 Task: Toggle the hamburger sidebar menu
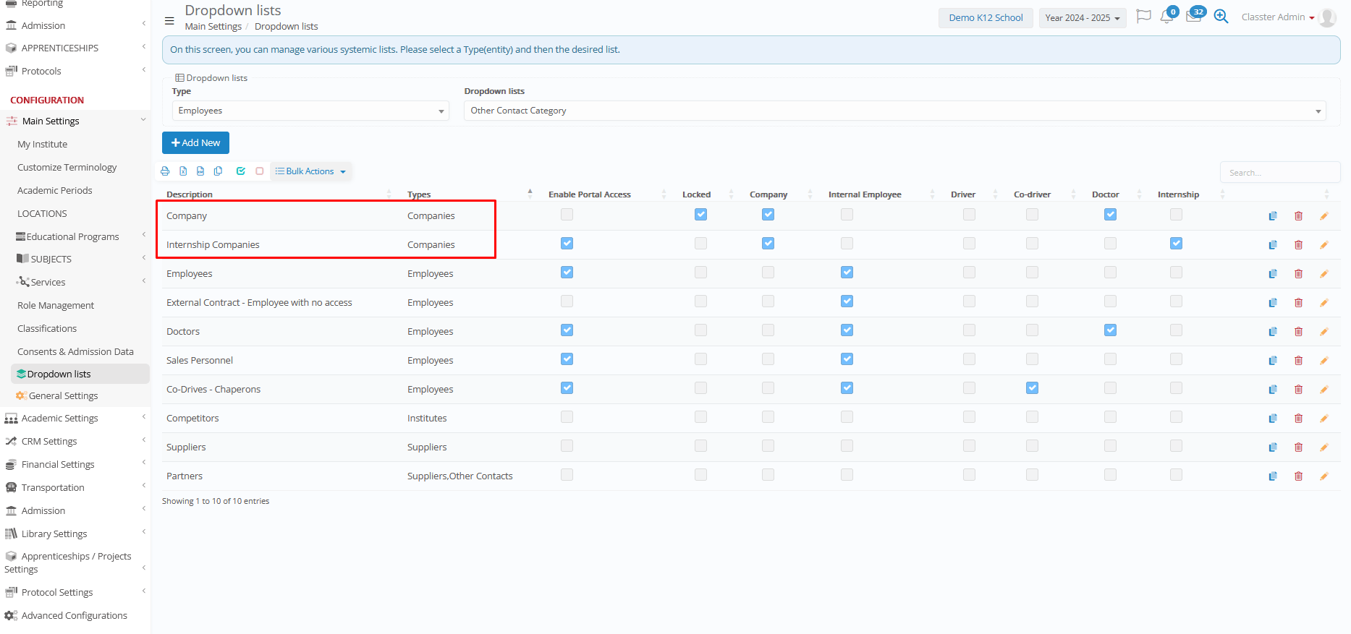(169, 21)
